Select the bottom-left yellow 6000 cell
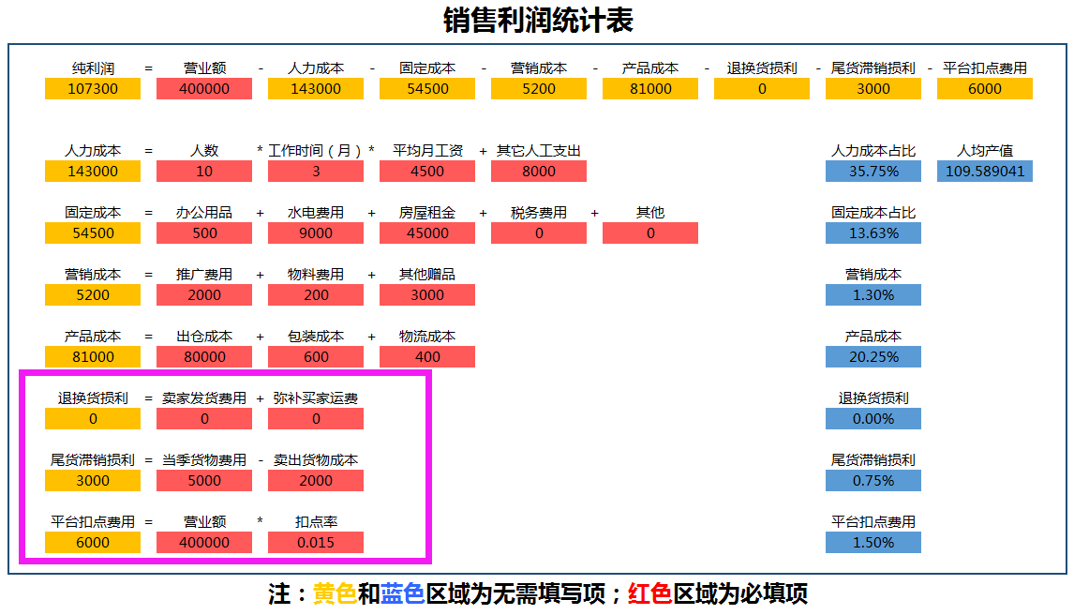 tap(93, 543)
